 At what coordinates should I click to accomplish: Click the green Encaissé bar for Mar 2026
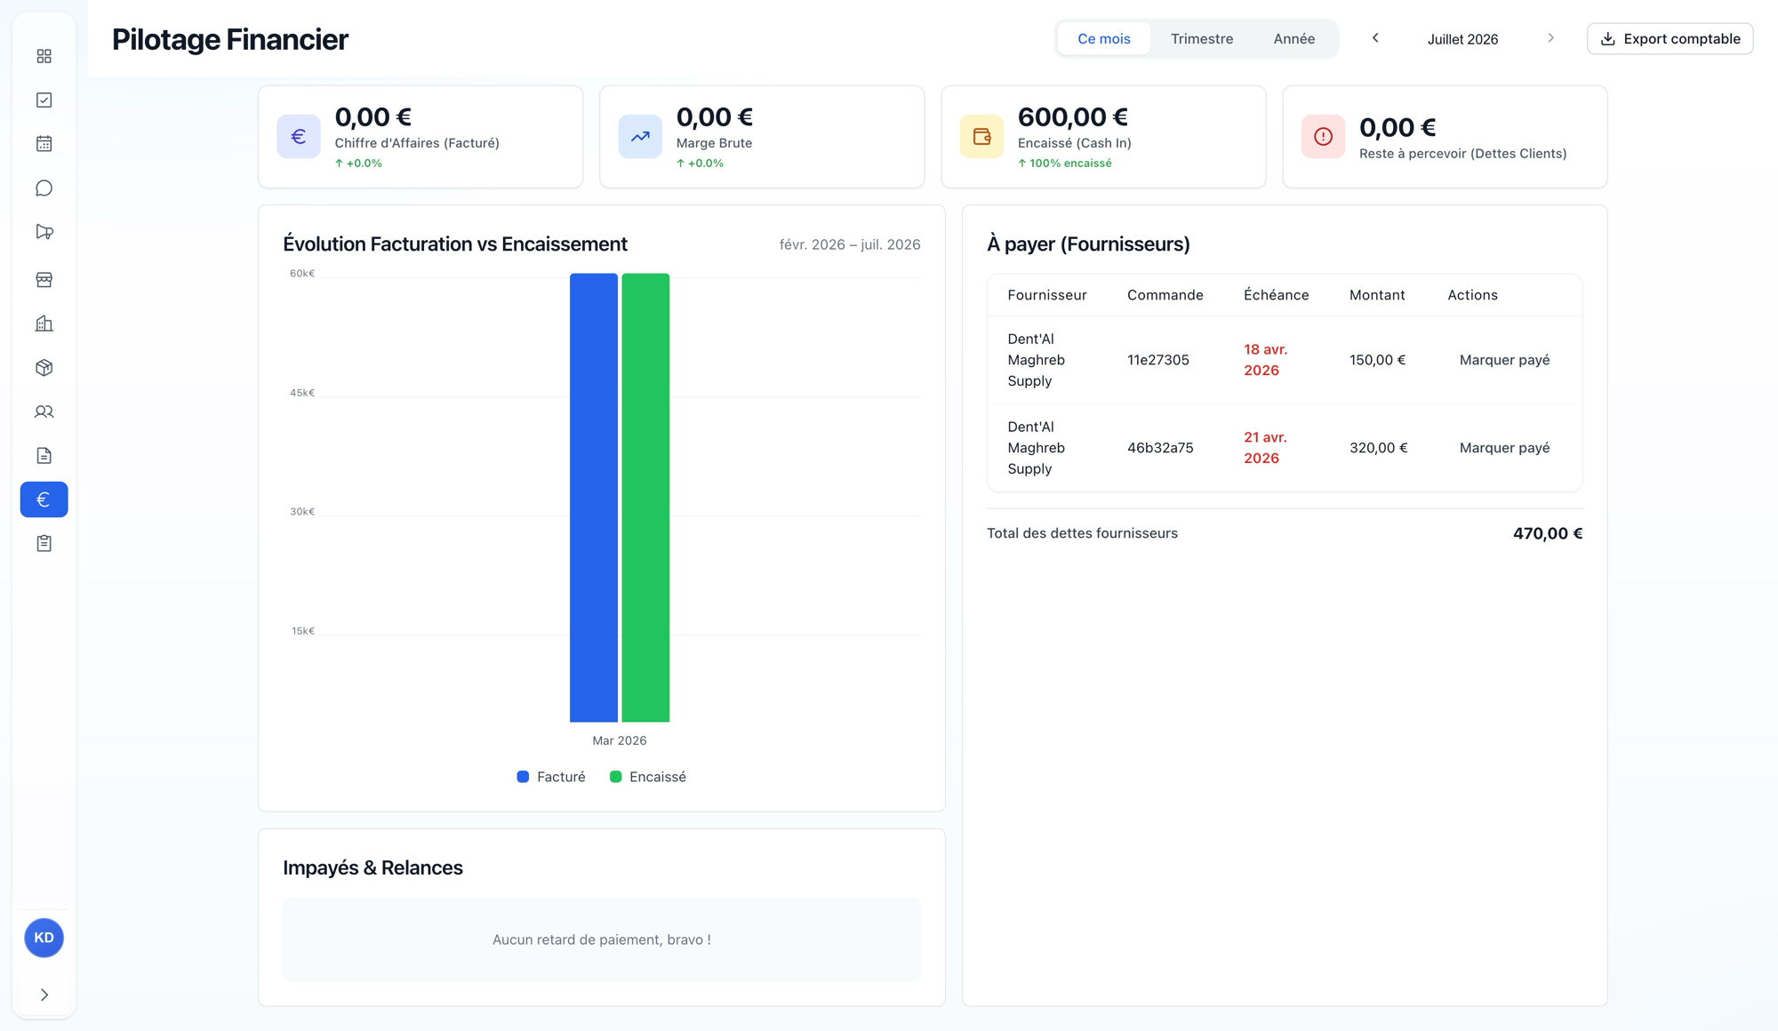pos(645,498)
